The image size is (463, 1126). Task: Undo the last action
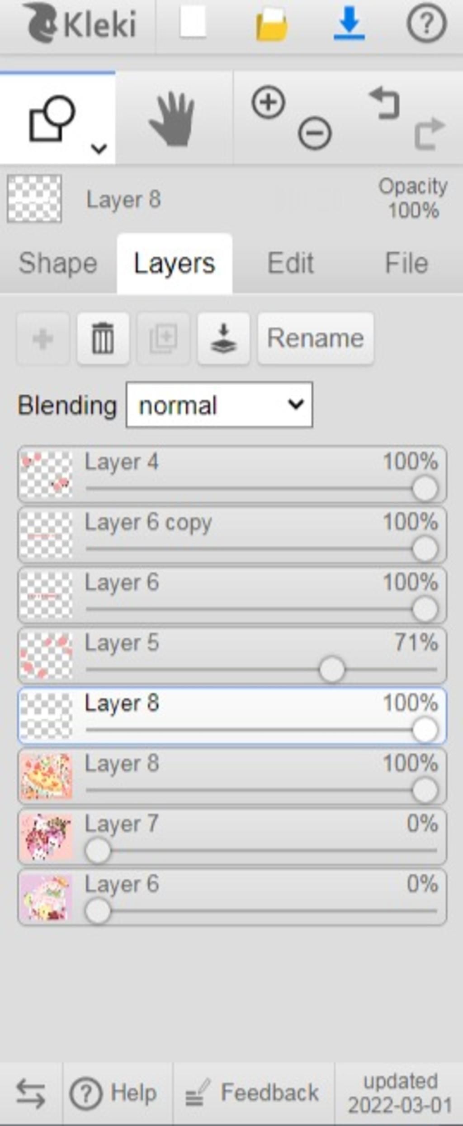click(385, 103)
